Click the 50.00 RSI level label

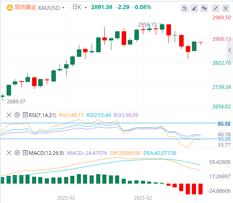(x=224, y=139)
